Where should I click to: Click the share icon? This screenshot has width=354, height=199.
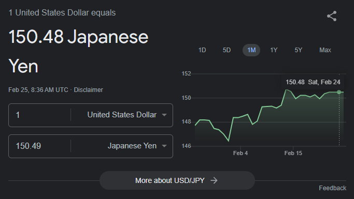coord(332,16)
